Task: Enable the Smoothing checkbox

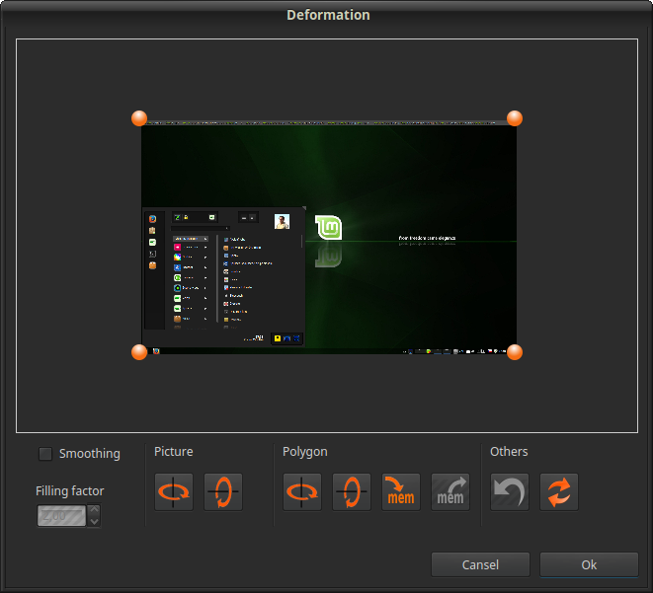Action: 45,453
